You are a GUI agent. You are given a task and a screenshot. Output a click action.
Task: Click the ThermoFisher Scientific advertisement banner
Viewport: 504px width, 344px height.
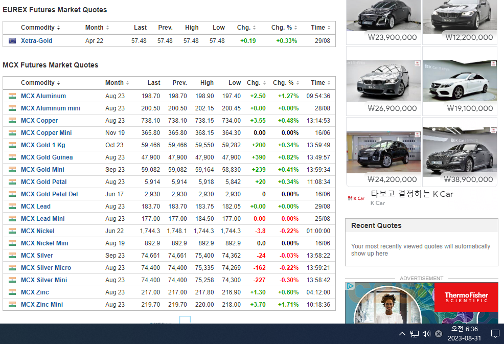tap(422, 303)
